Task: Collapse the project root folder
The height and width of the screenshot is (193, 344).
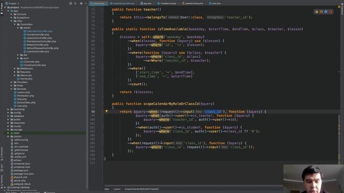Action: (5, 8)
